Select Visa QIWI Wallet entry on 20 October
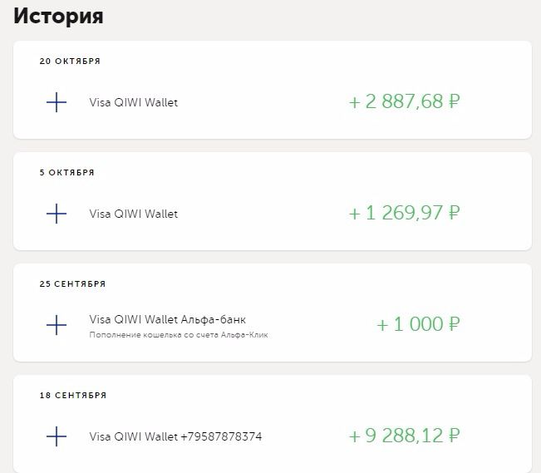Screen dimensions: 541x473 click(x=134, y=102)
